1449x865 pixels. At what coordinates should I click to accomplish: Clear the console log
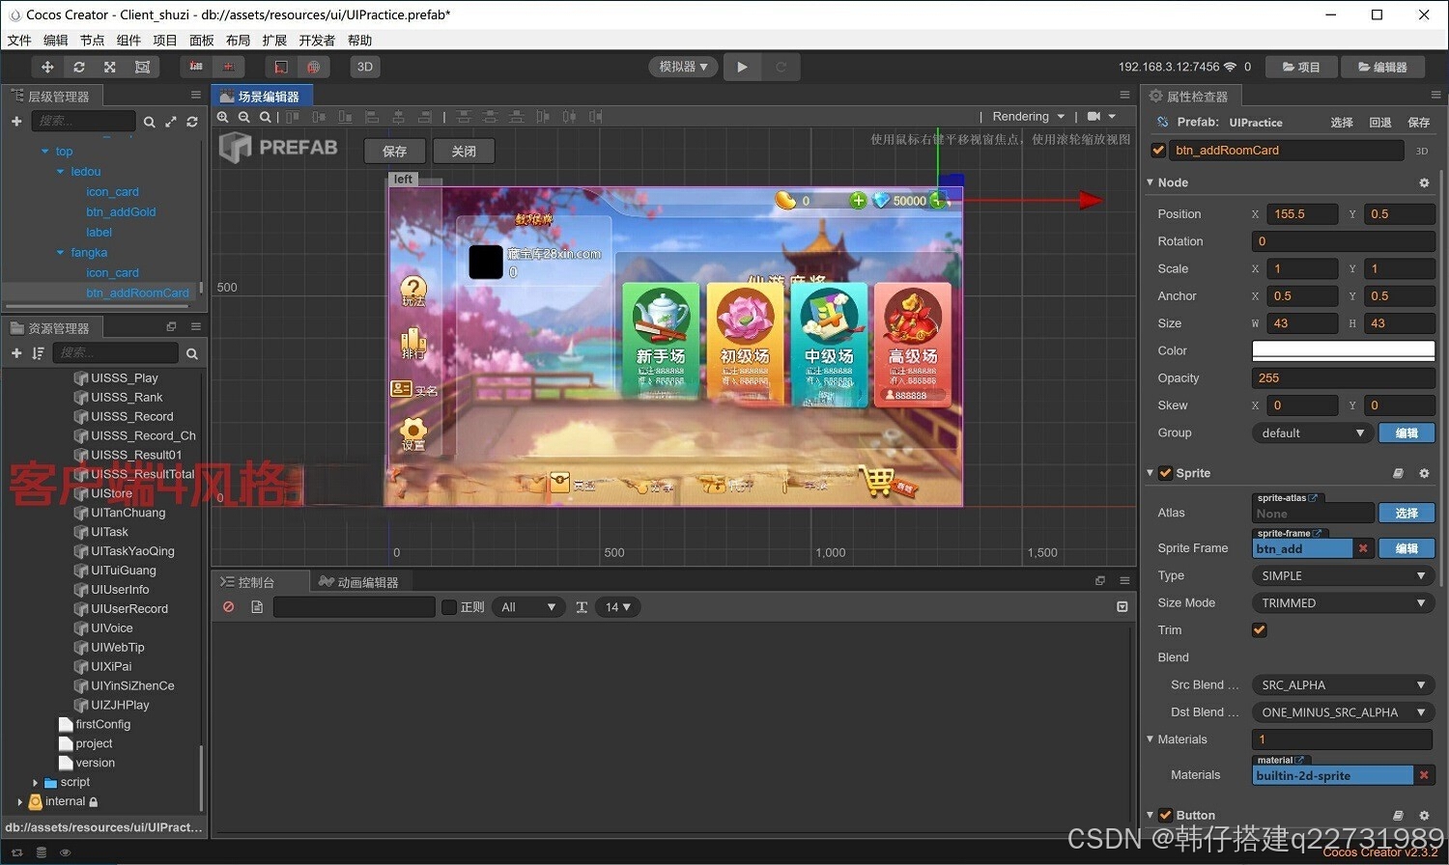coord(229,607)
